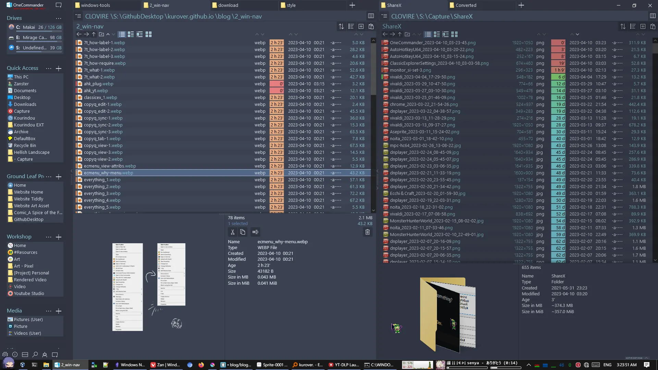Switch 2_win-nav pane to tiles grid view
The width and height of the screenshot is (658, 370).
148,34
